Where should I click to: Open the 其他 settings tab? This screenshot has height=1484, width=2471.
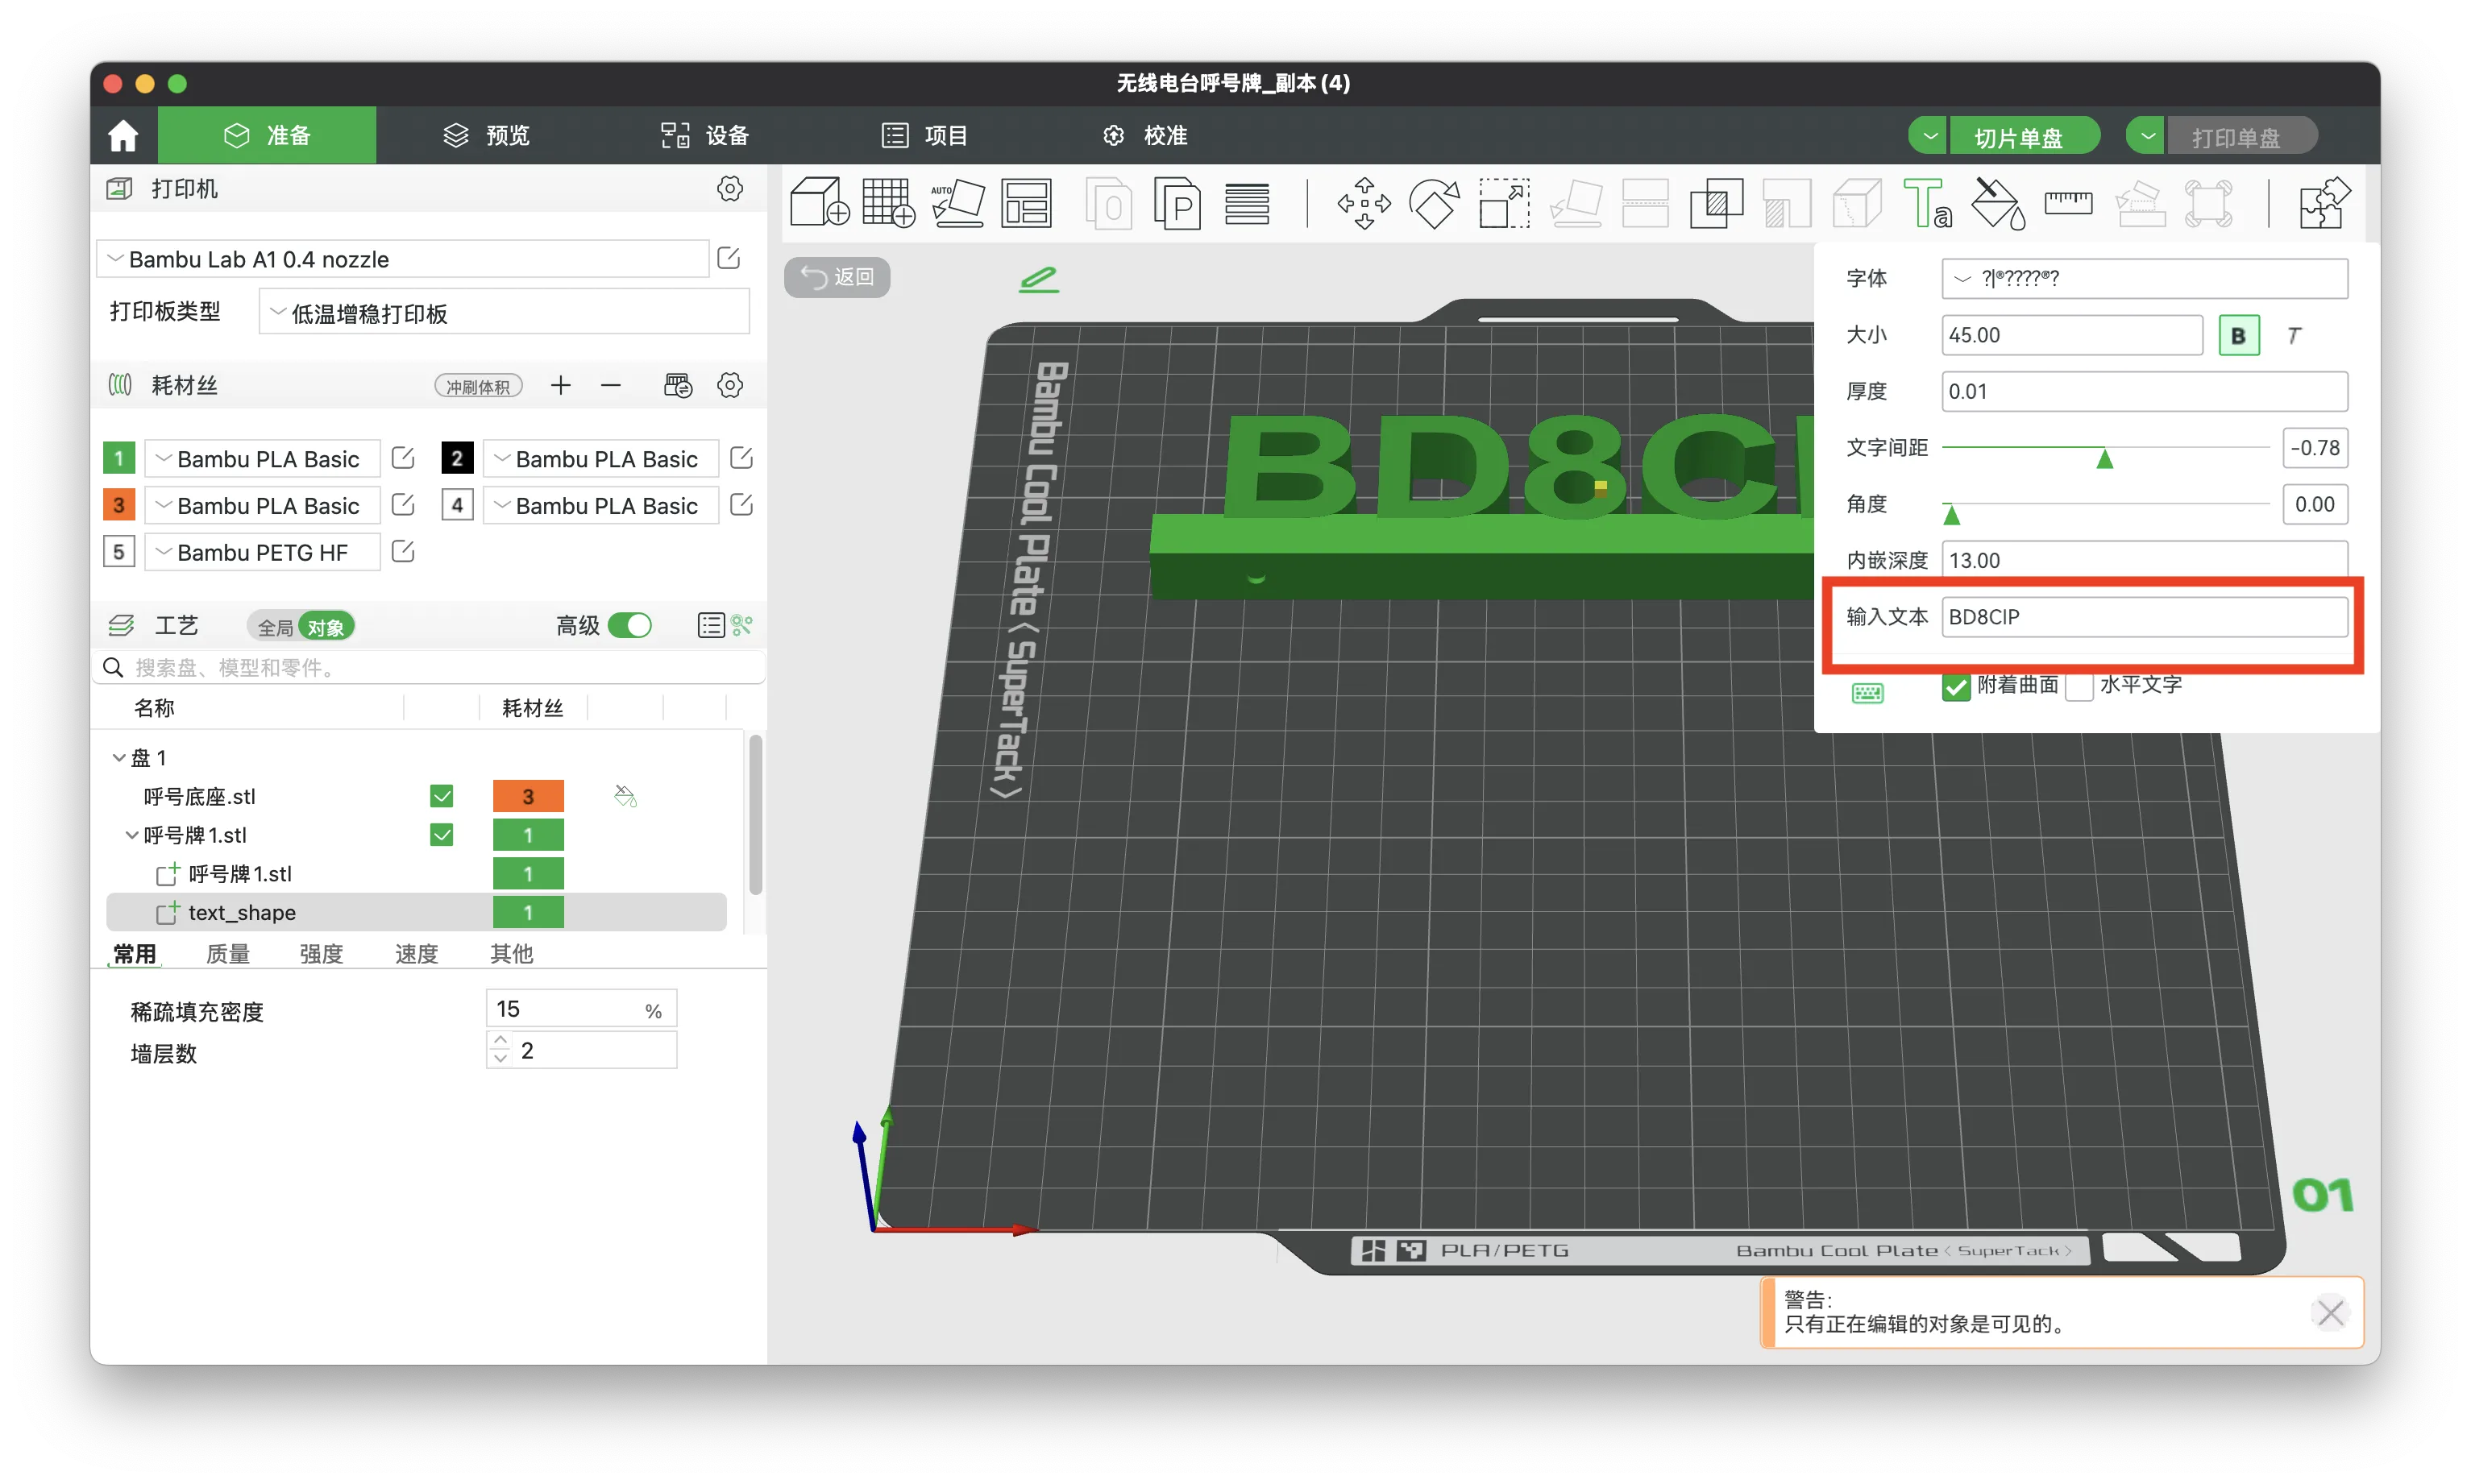click(x=511, y=953)
